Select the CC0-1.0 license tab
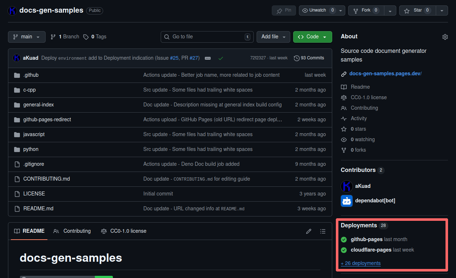This screenshot has width=456, height=278. click(x=128, y=231)
